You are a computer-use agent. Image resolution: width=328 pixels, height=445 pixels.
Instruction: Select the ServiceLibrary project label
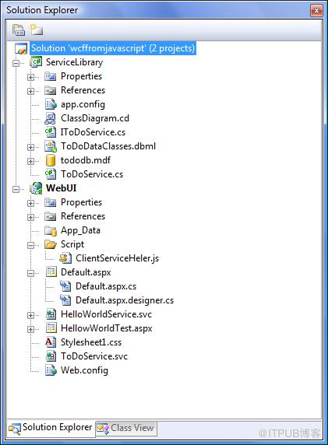75,62
